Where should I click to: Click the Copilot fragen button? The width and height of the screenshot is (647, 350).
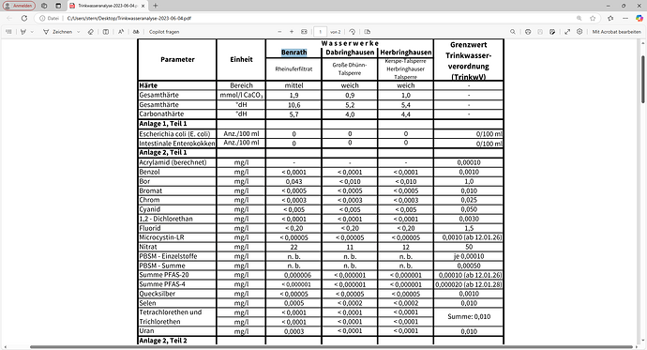pos(164,32)
